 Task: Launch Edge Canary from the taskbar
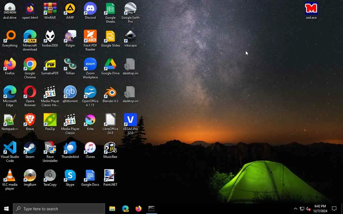(x=125, y=209)
